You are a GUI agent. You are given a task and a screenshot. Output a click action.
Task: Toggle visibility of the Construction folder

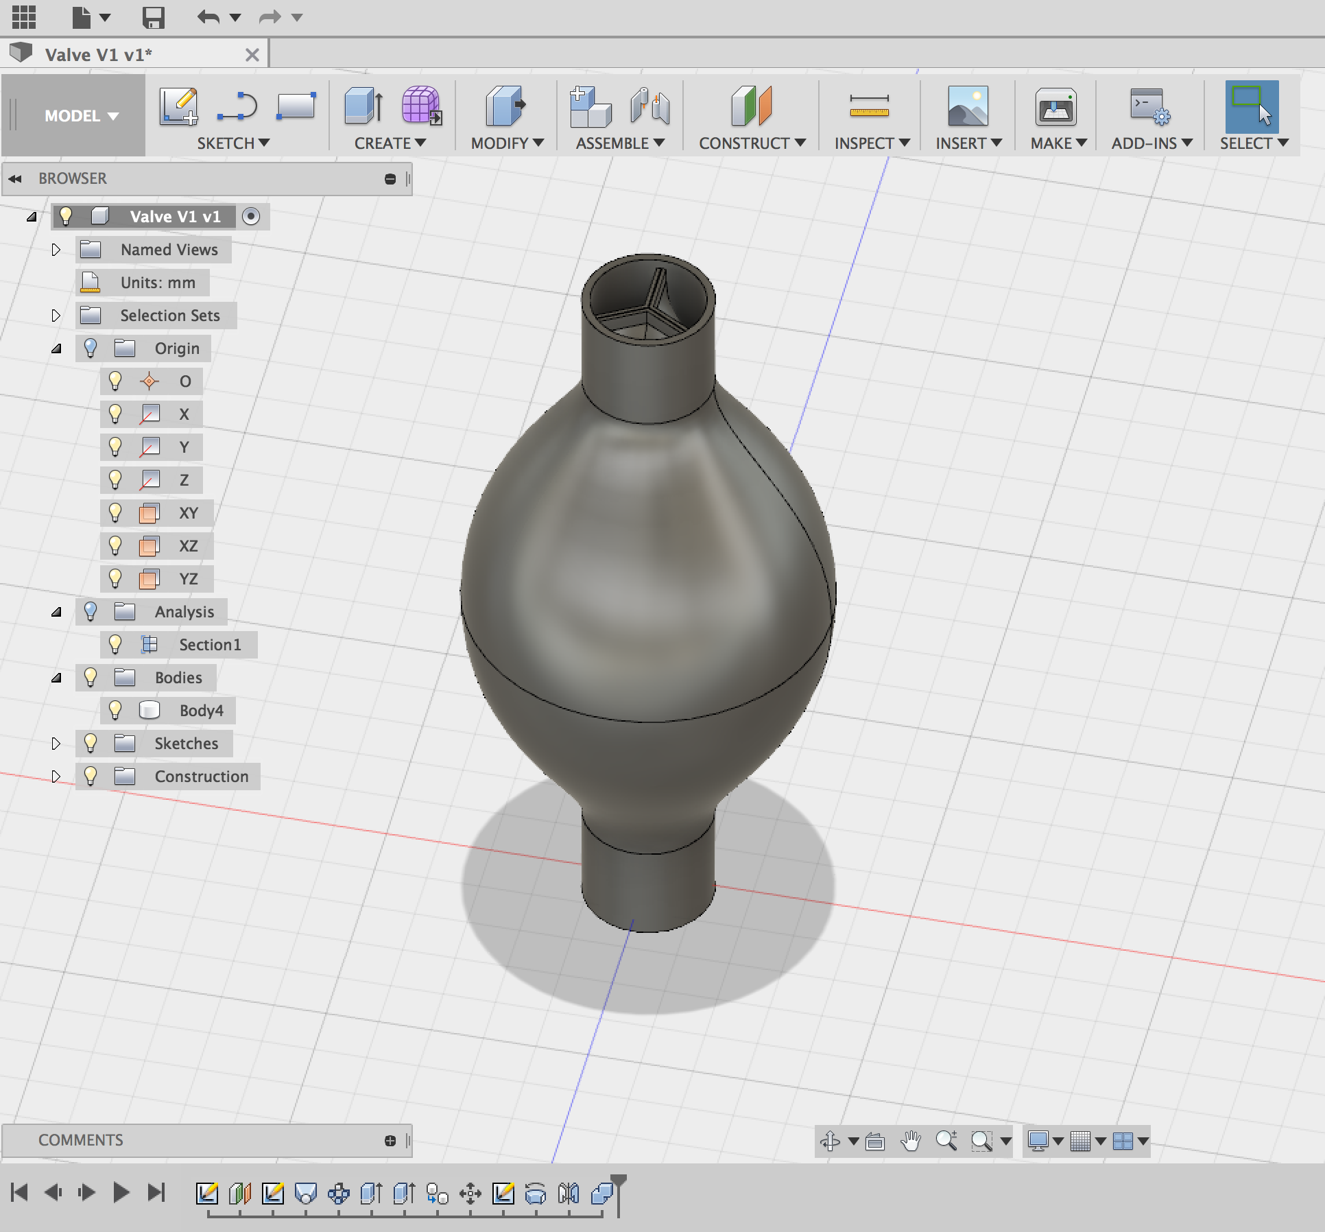tap(90, 776)
